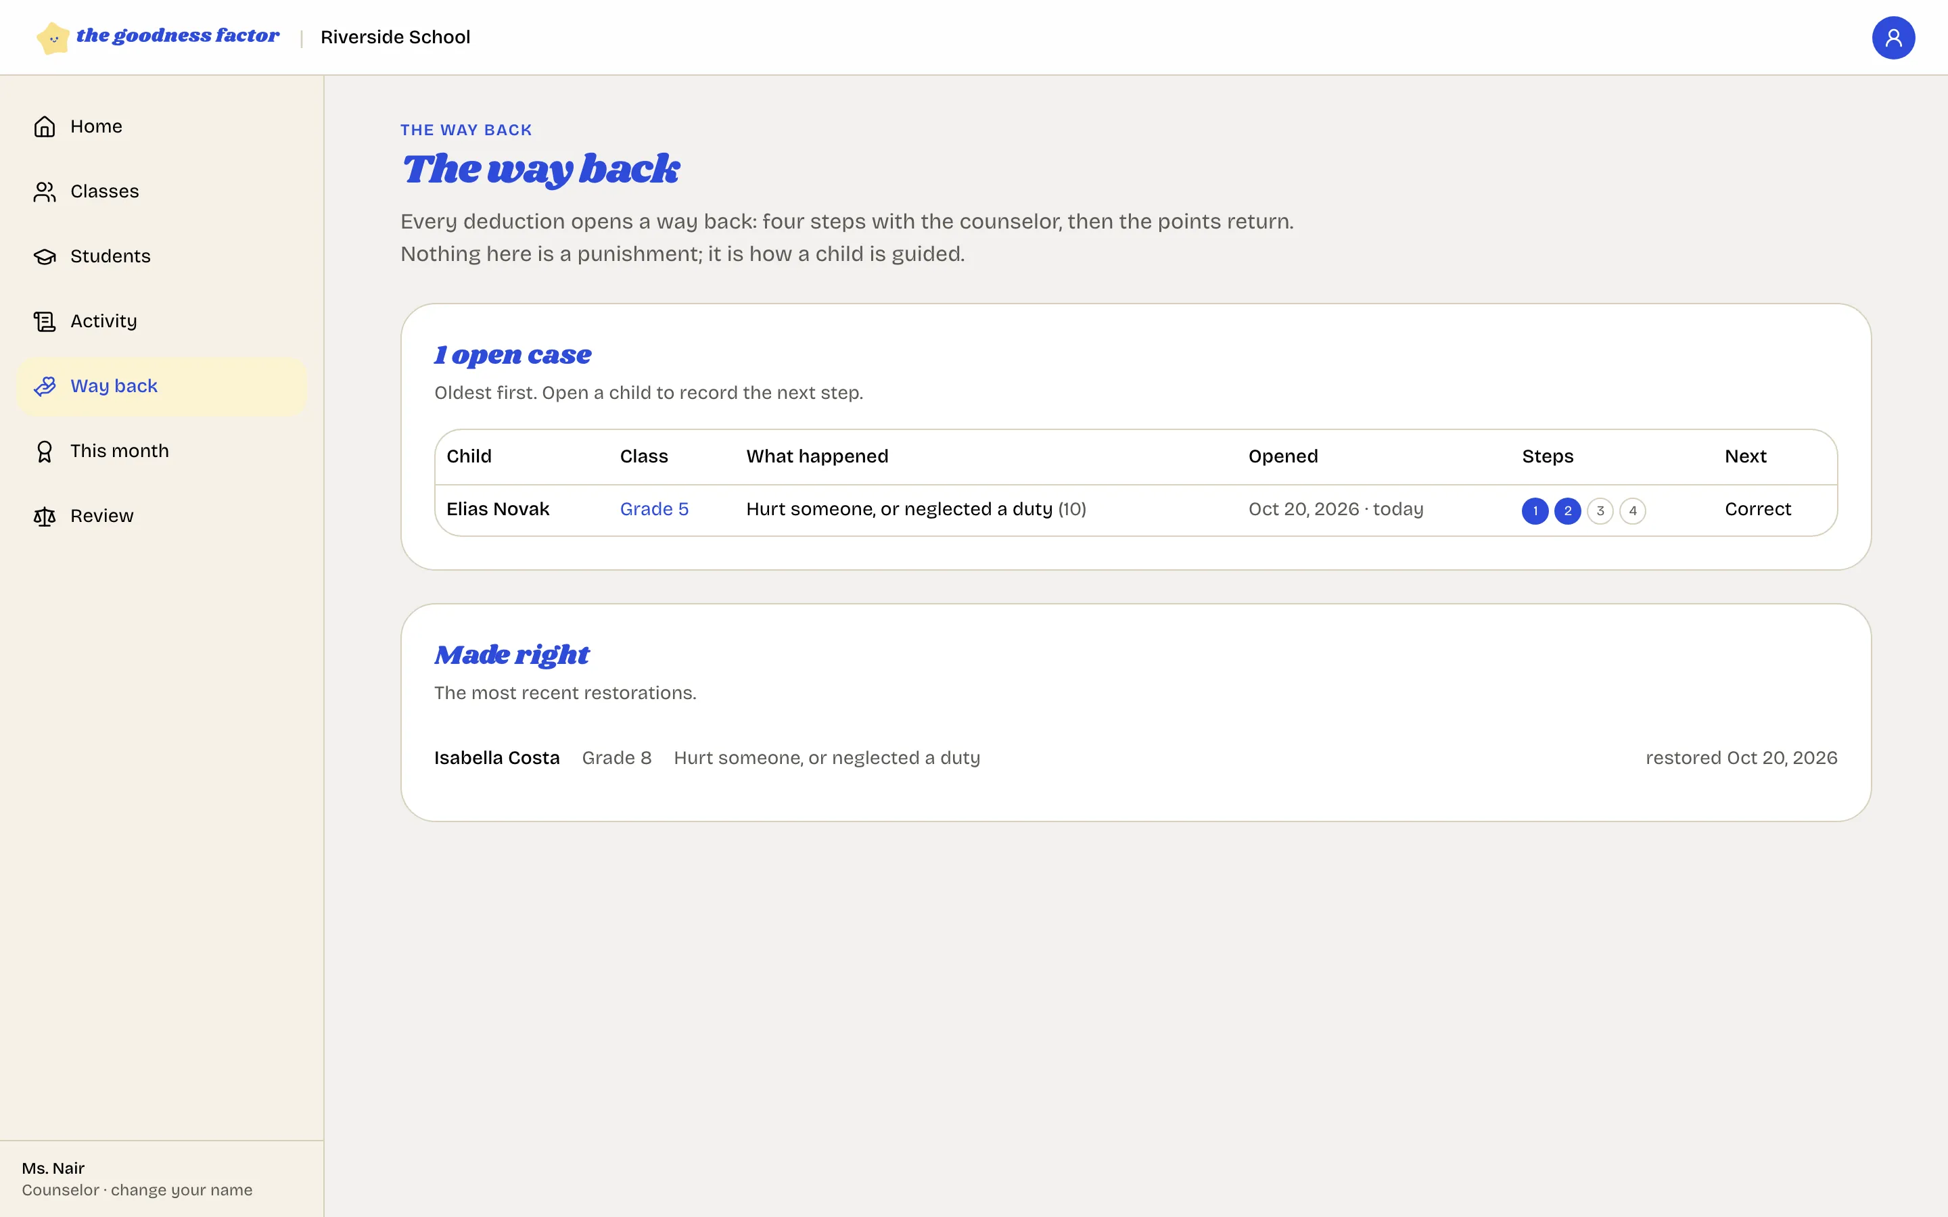1948x1217 pixels.
Task: Click 'Hurt someone, or neglected a duty (10)'
Action: click(916, 510)
